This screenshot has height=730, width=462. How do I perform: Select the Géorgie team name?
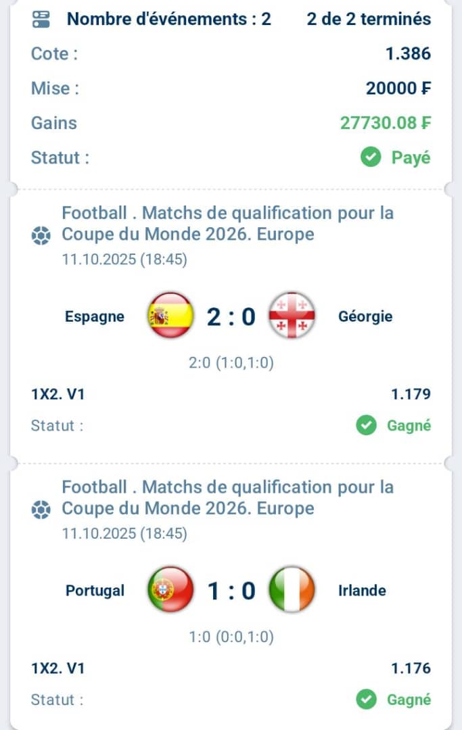365,316
